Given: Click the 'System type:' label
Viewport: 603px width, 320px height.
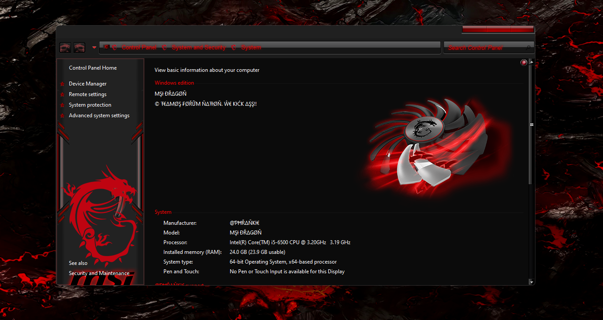Looking at the screenshot, I should click(x=178, y=262).
